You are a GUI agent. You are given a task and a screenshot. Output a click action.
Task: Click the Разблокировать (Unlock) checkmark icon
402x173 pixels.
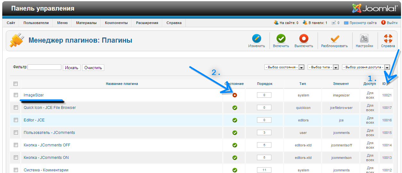point(335,39)
